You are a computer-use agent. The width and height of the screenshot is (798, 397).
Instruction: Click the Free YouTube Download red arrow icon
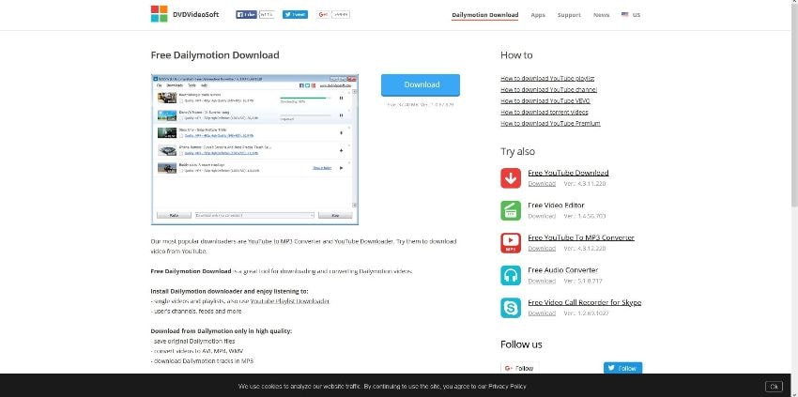tap(511, 178)
